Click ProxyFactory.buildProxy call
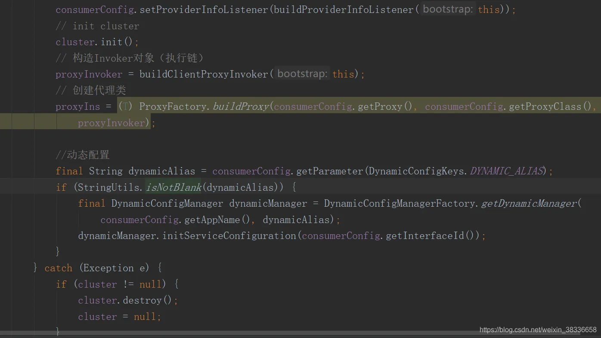Image resolution: width=601 pixels, height=338 pixels. tap(204, 106)
